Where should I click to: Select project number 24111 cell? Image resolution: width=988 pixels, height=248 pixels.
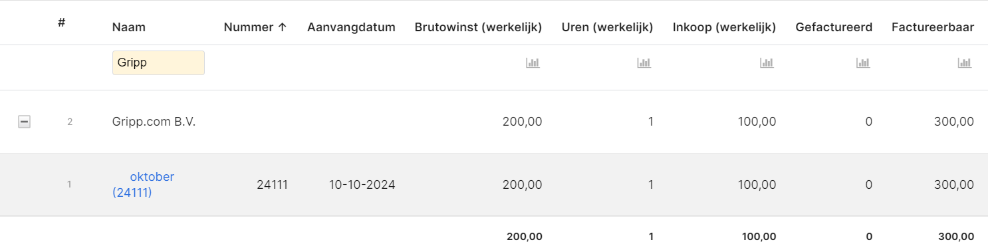pyautogui.click(x=272, y=185)
